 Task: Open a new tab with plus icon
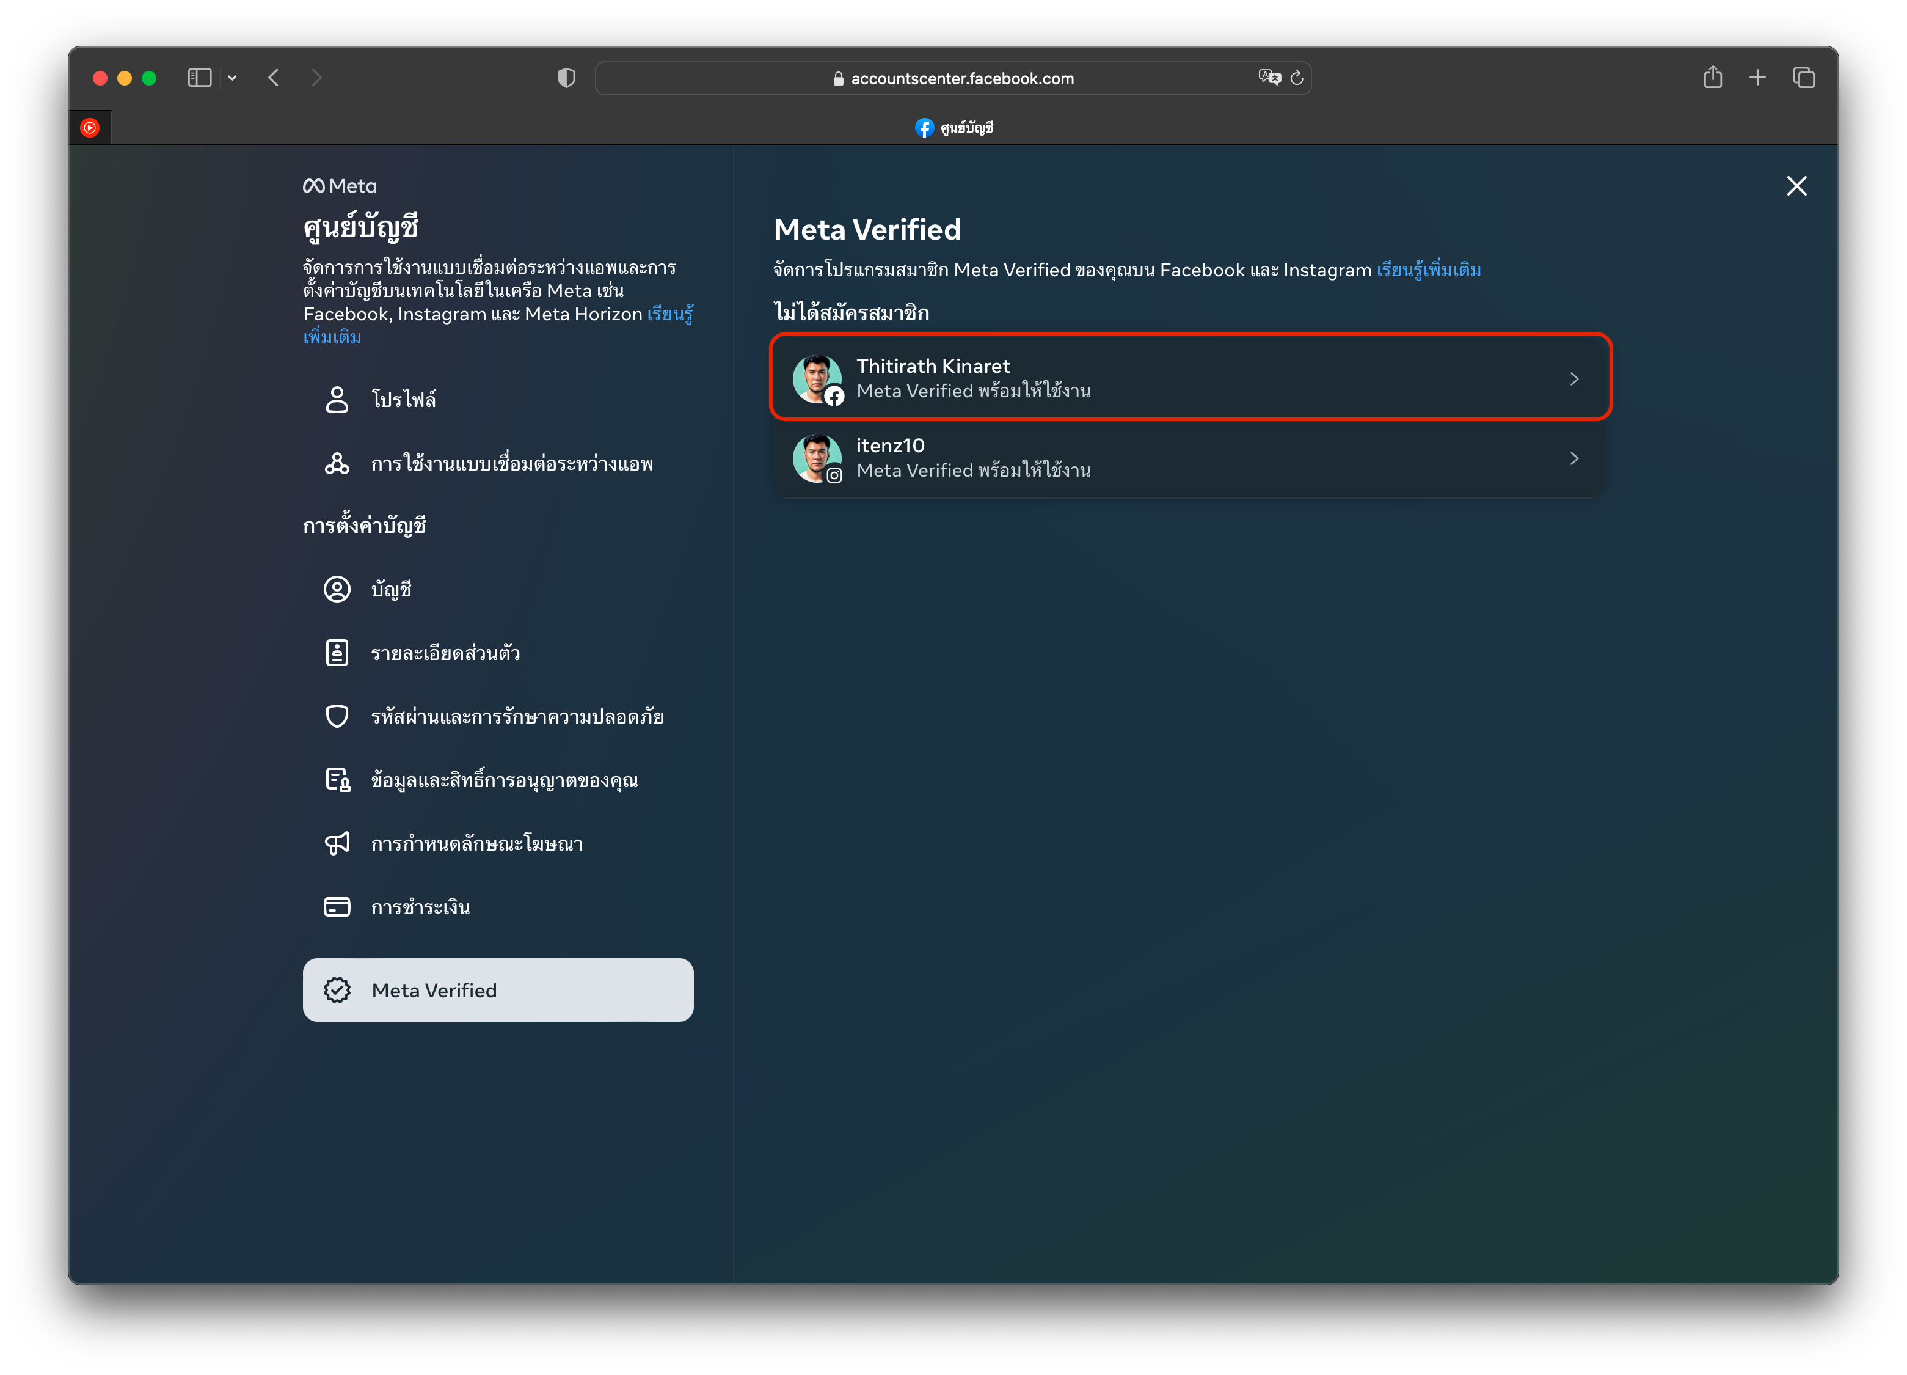(1757, 78)
